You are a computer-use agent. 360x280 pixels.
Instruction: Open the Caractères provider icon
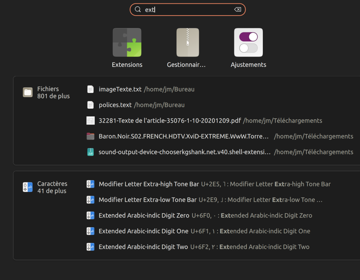point(28,187)
